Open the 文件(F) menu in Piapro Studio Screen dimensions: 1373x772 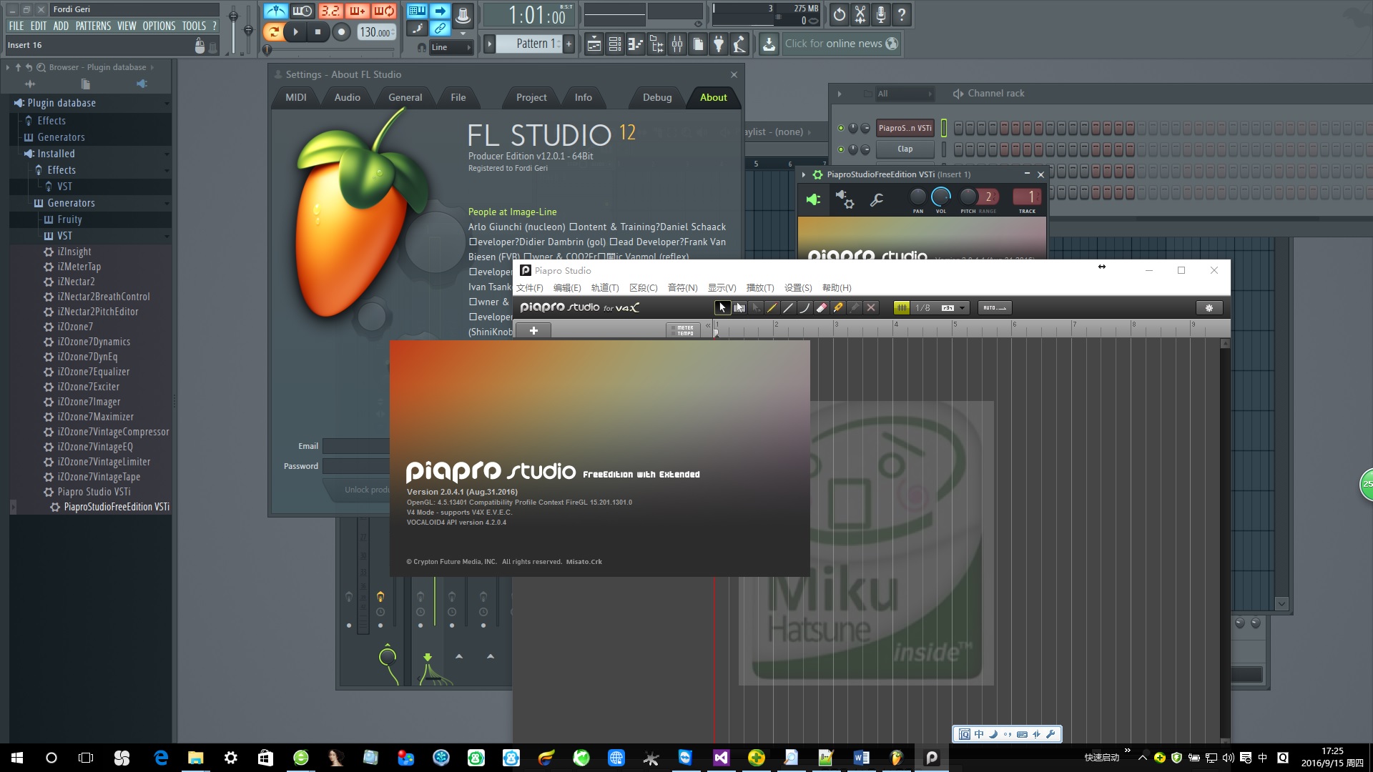pyautogui.click(x=530, y=288)
